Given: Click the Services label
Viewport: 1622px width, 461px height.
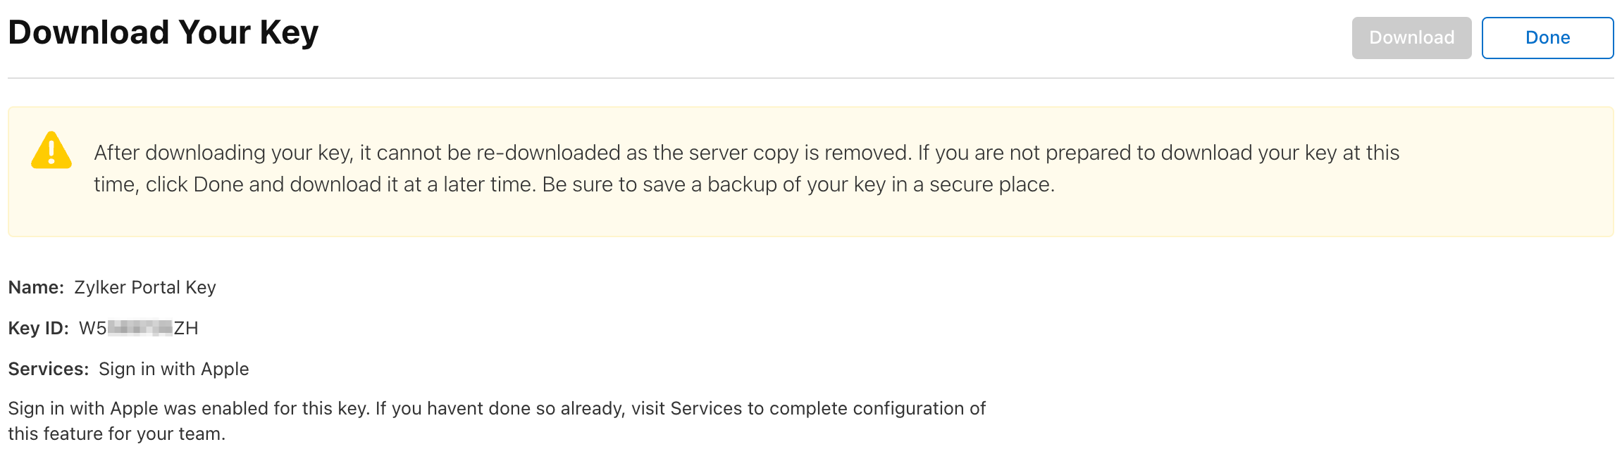Looking at the screenshot, I should point(48,370).
